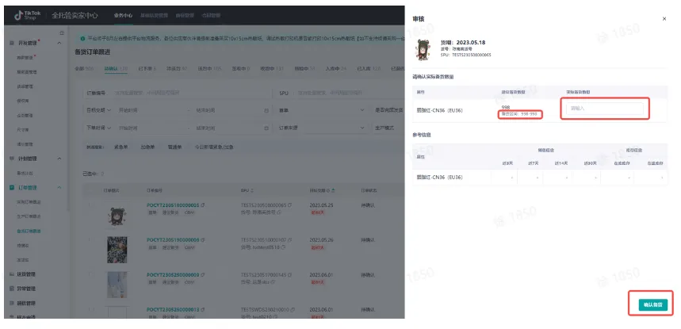Collapse the 开发管理 sidebar group
681x329 pixels.
point(59,43)
